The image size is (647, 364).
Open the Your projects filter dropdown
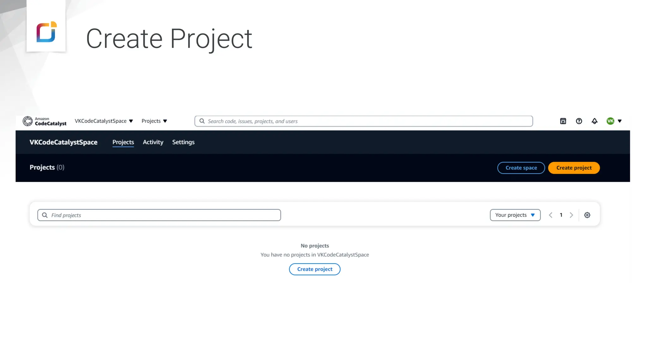click(515, 215)
